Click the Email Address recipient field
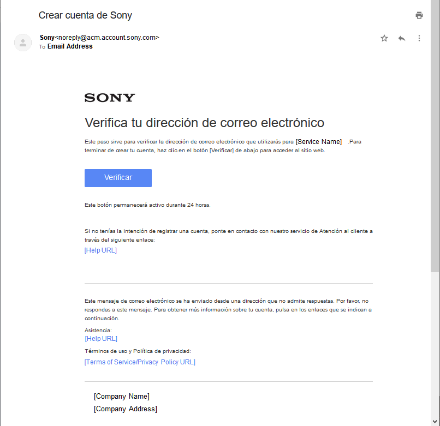Image resolution: width=440 pixels, height=426 pixels. 70,46
